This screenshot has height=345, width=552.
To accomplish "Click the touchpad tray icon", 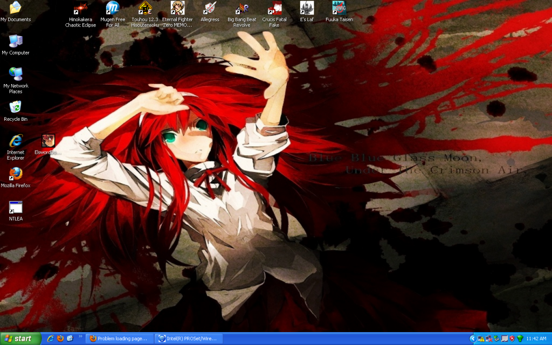I will [x=505, y=339].
